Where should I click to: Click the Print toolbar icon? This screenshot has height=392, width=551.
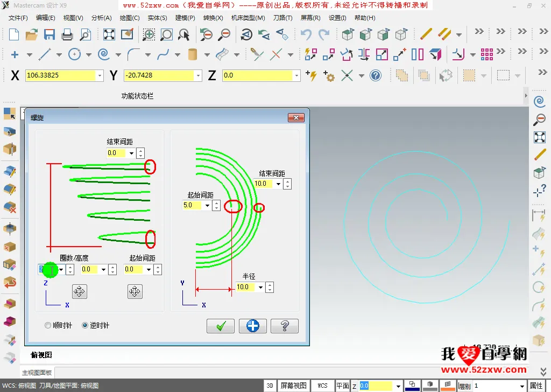67,35
